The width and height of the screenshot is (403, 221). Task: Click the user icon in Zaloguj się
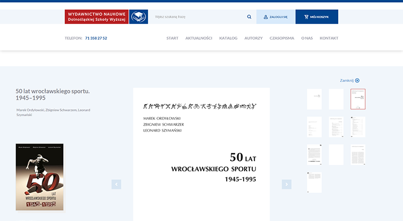(x=266, y=17)
